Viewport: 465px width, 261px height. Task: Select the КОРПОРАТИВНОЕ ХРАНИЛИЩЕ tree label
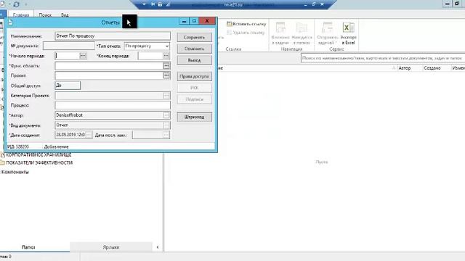[x=39, y=154]
